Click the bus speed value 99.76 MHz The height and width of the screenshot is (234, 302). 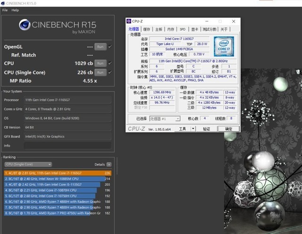pos(162,103)
